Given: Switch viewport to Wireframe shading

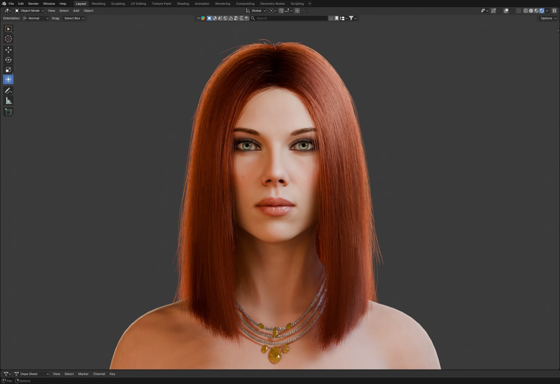Looking at the screenshot, I should tap(526, 10).
